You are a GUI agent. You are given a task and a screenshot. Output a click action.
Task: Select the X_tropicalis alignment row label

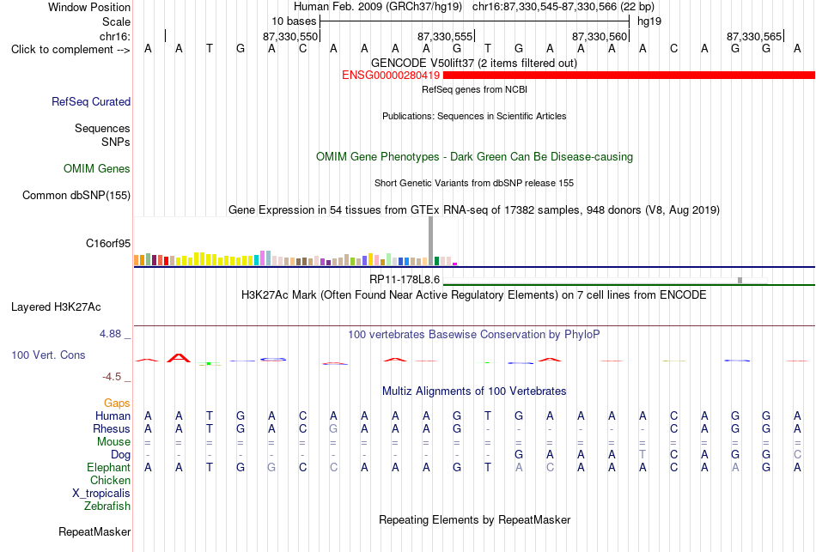click(101, 493)
